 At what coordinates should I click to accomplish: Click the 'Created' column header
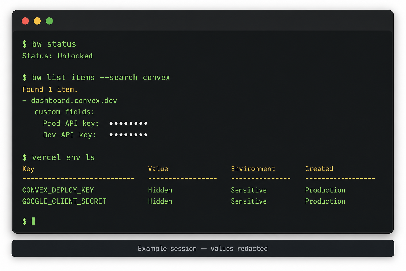click(x=319, y=169)
